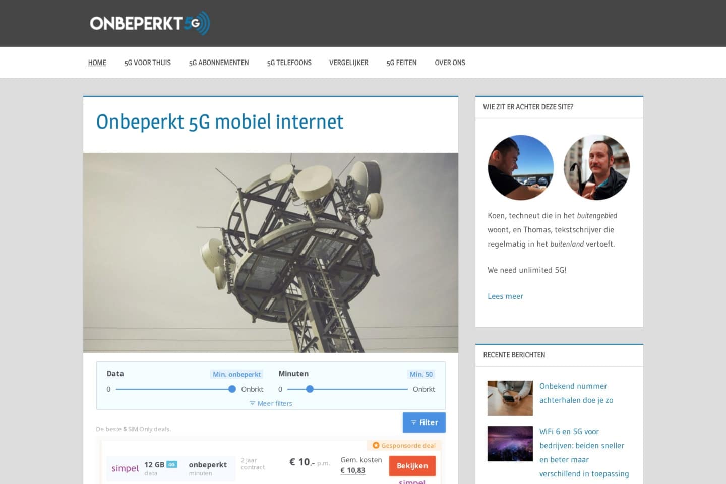Open WiFi 6 en 5G article link
This screenshot has width=726, height=484.
click(584, 453)
